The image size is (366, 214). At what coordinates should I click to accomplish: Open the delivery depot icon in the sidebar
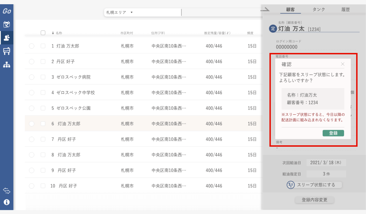click(7, 51)
